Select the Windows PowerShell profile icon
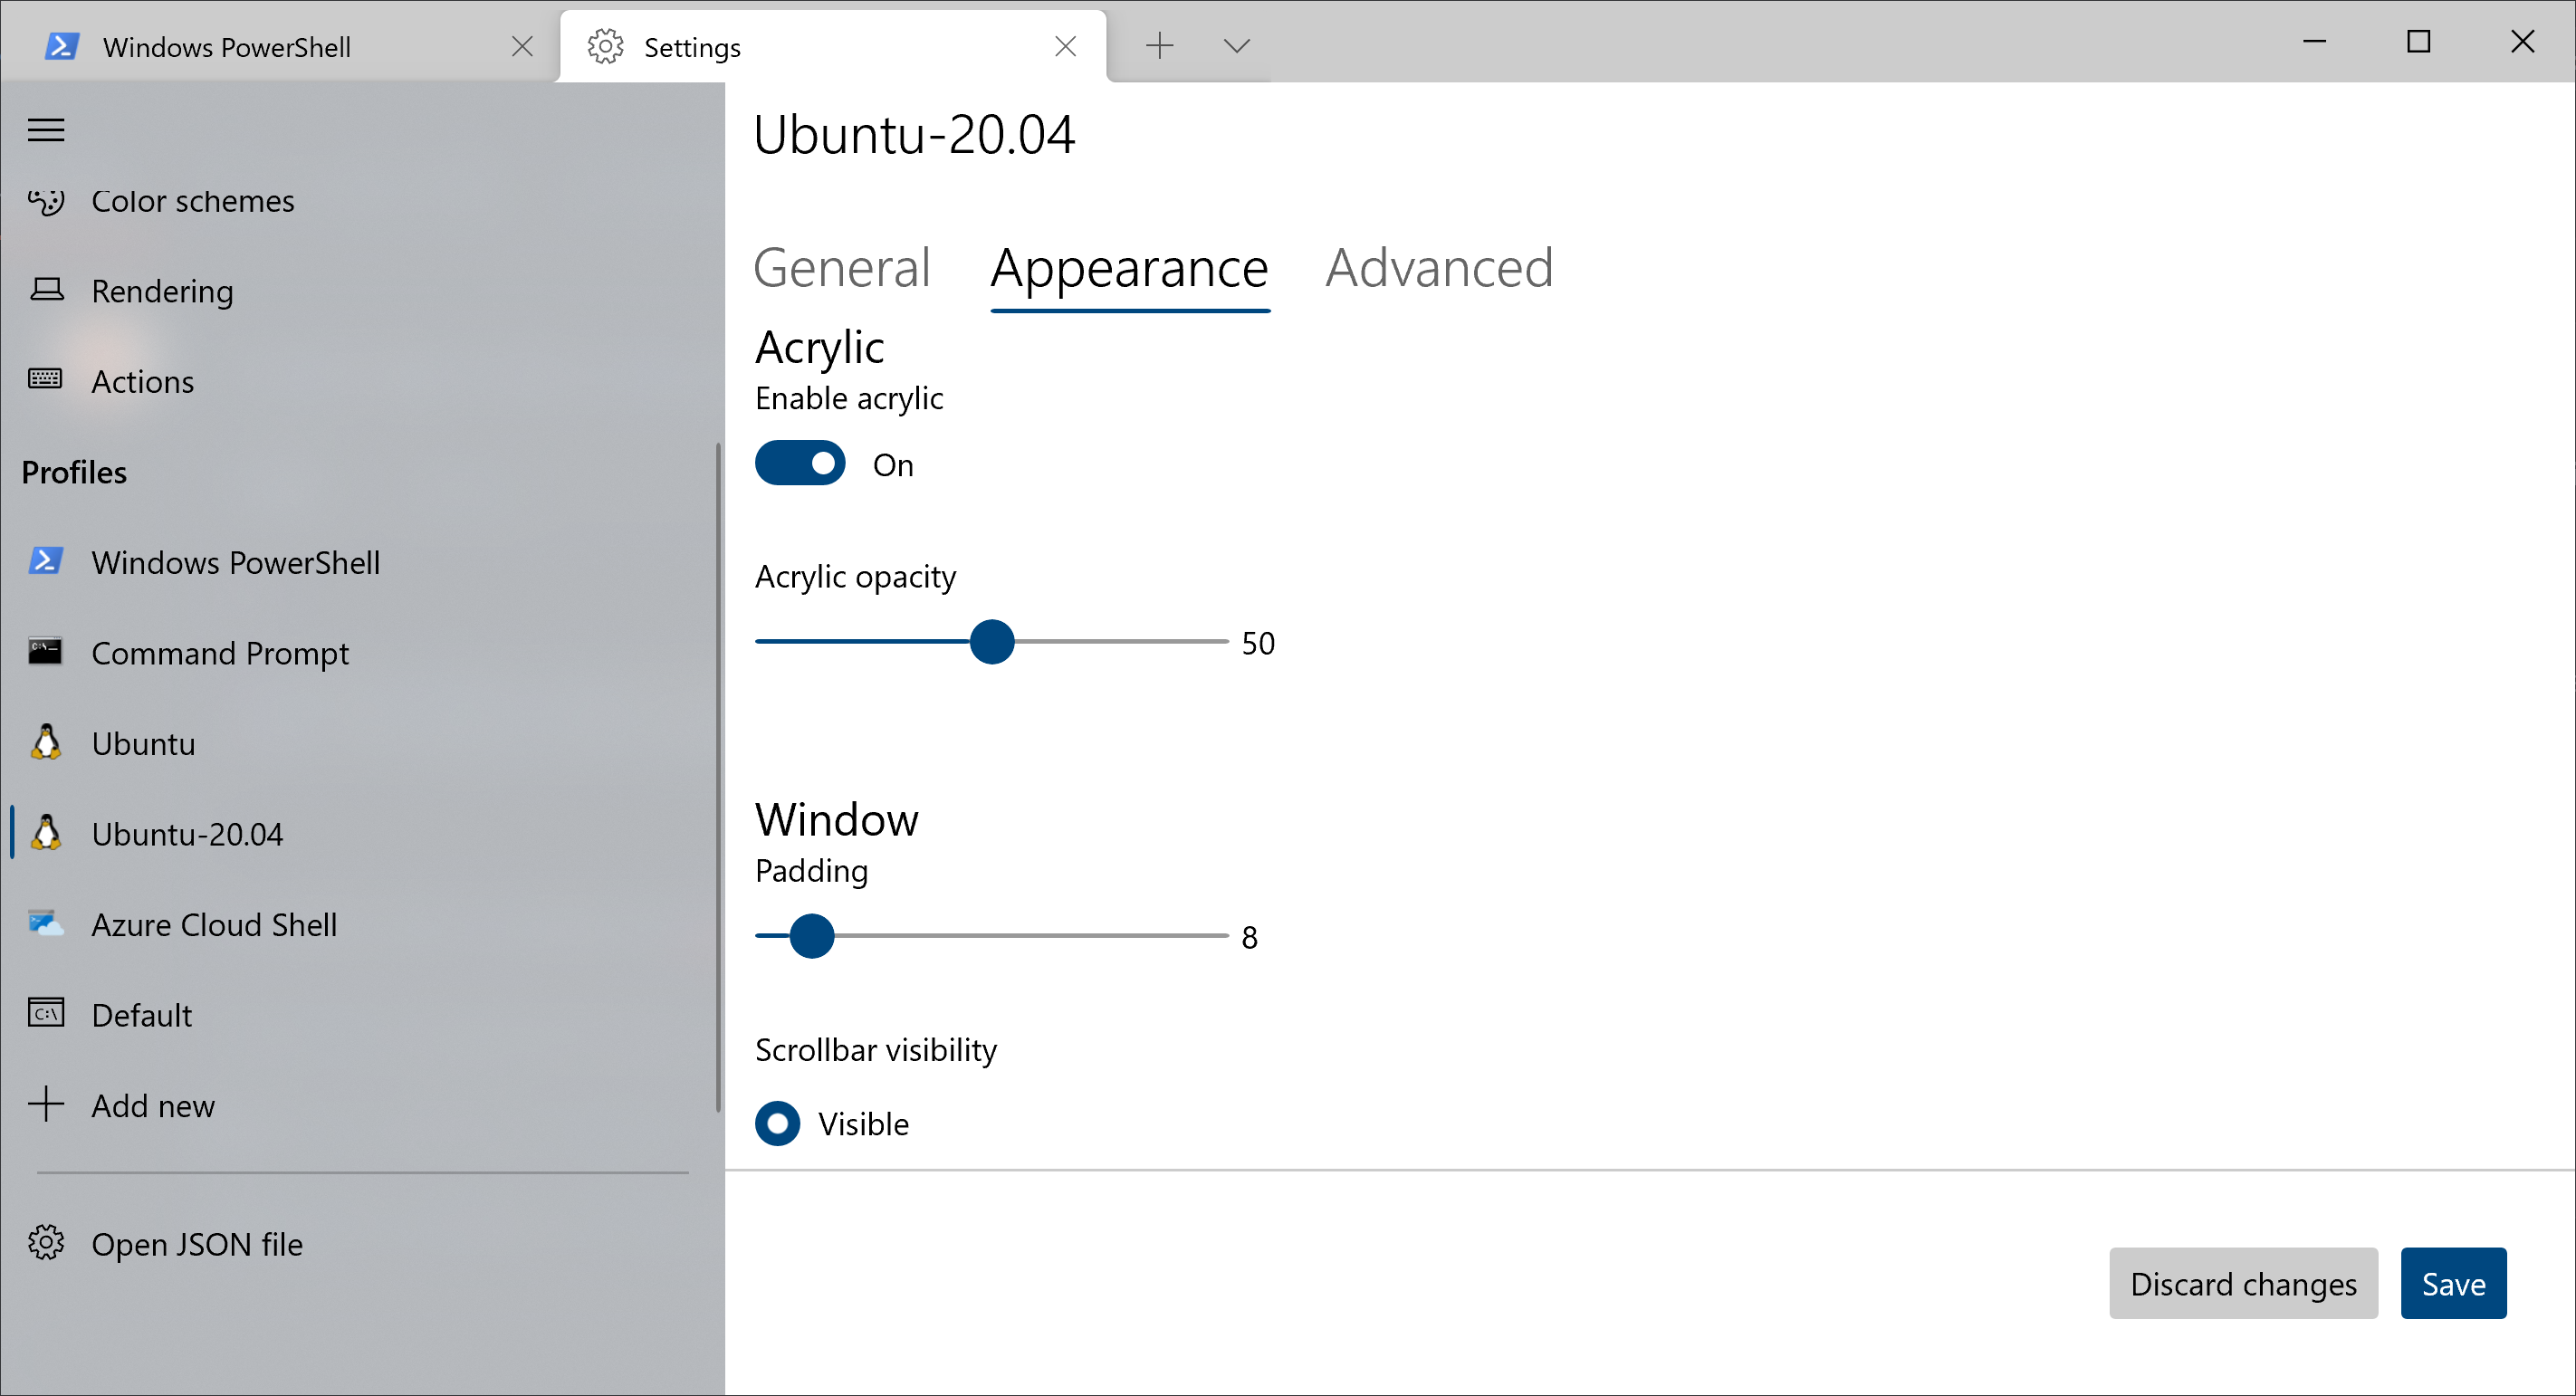 click(x=46, y=561)
